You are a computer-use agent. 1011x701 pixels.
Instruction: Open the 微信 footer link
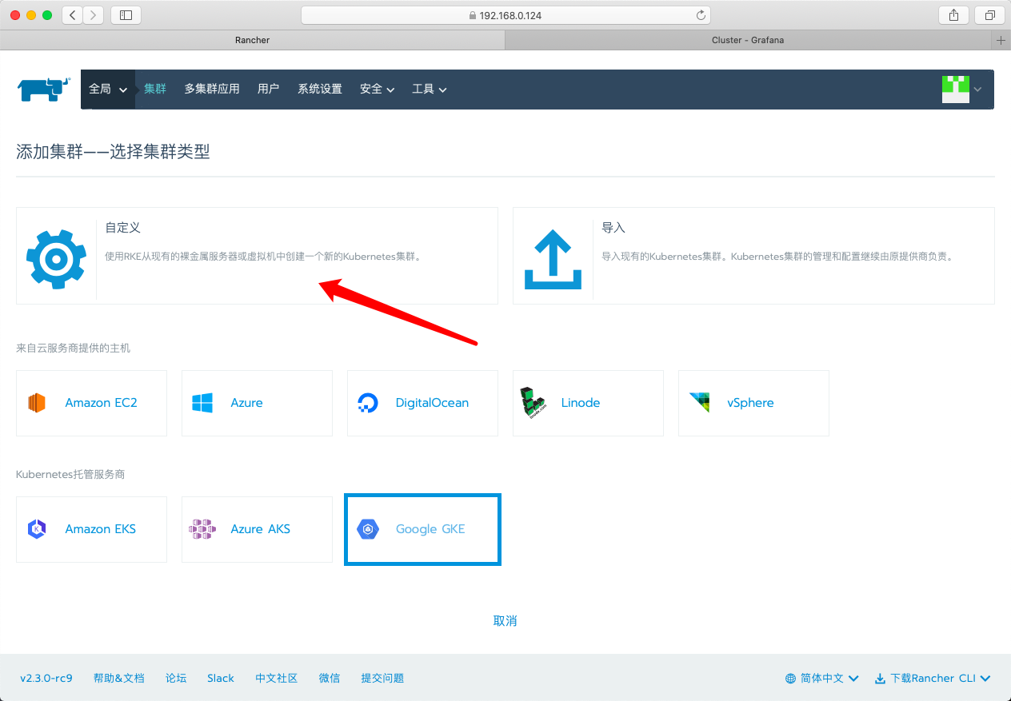330,679
